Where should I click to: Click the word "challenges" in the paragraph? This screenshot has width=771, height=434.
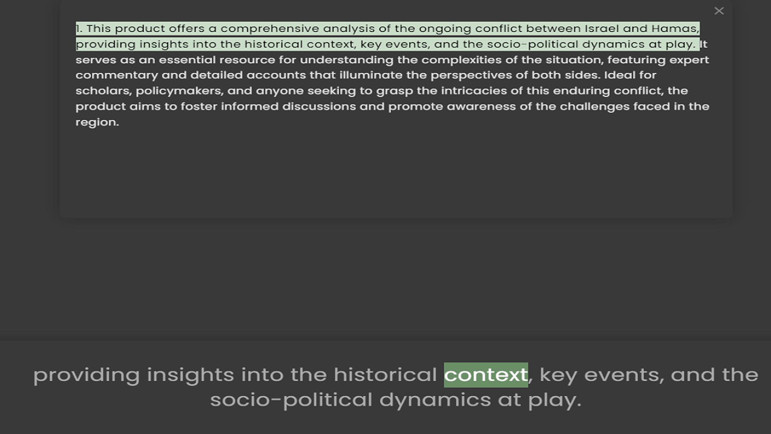pyautogui.click(x=594, y=106)
